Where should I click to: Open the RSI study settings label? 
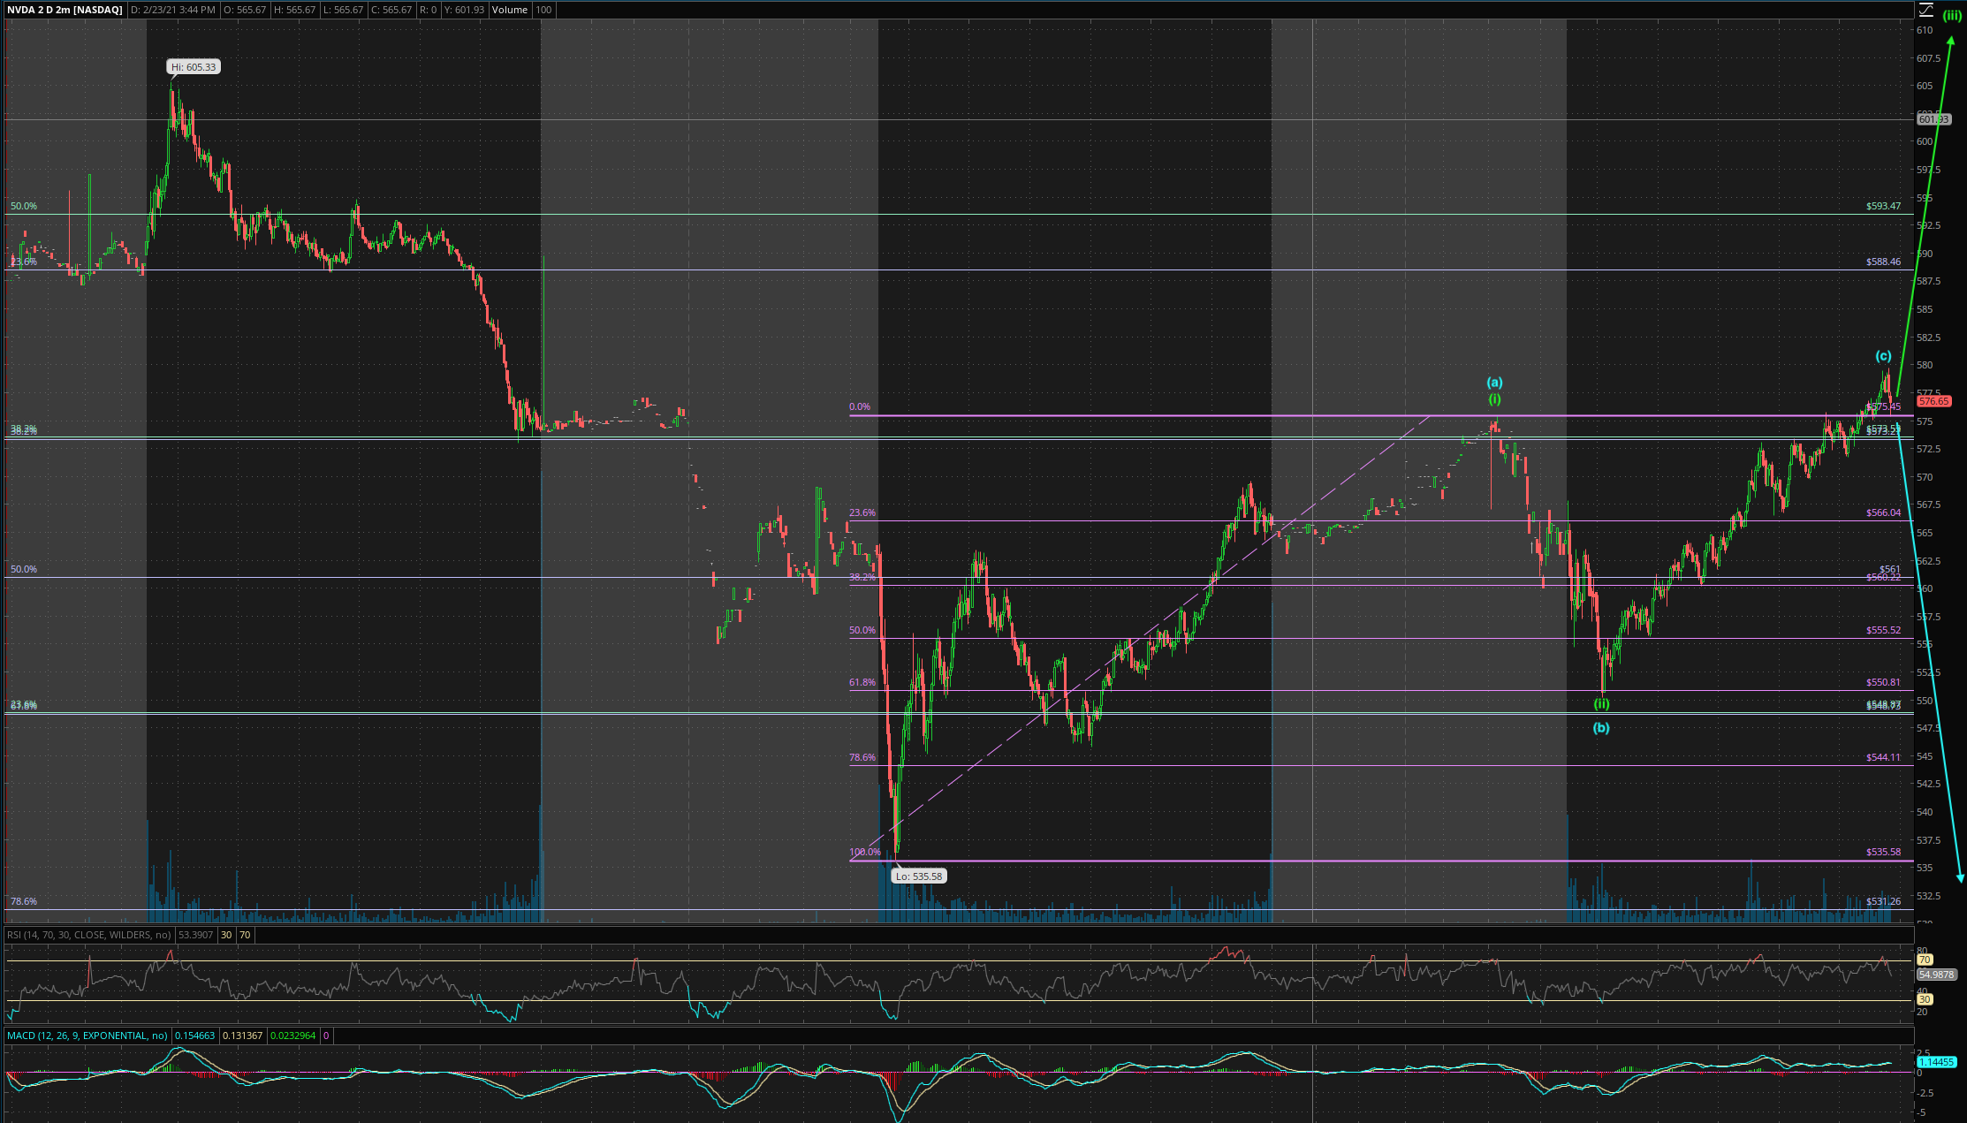coord(89,935)
